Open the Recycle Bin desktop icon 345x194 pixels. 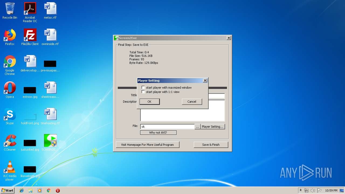click(10, 11)
